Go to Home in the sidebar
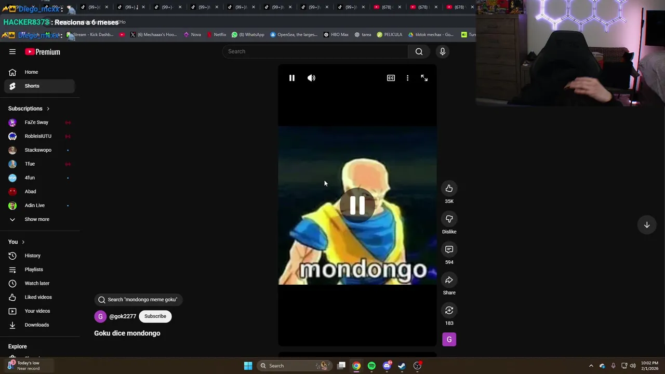Image resolution: width=665 pixels, height=374 pixels. 39,72
